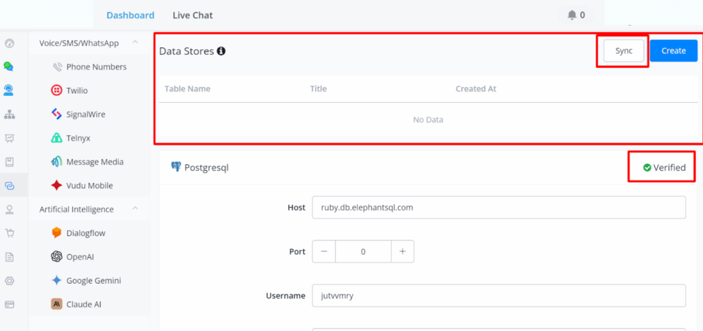The height and width of the screenshot is (331, 703).
Task: Collapse the Artificial Intelligence section
Action: click(135, 209)
